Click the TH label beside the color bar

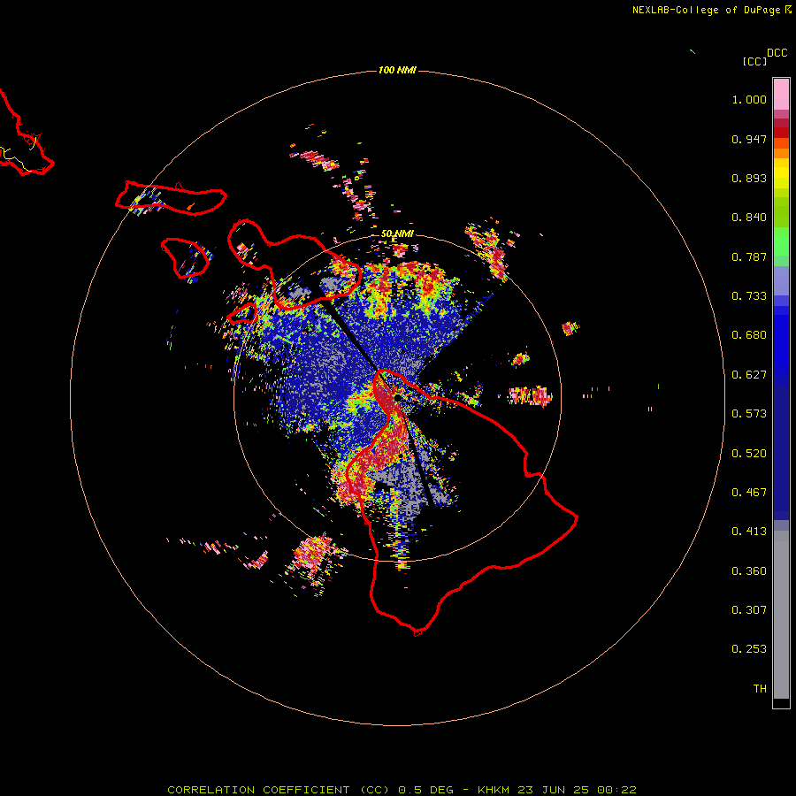click(x=760, y=689)
